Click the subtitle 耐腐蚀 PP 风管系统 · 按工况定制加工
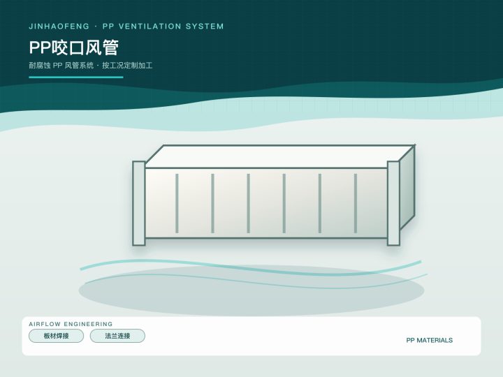 [91, 66]
